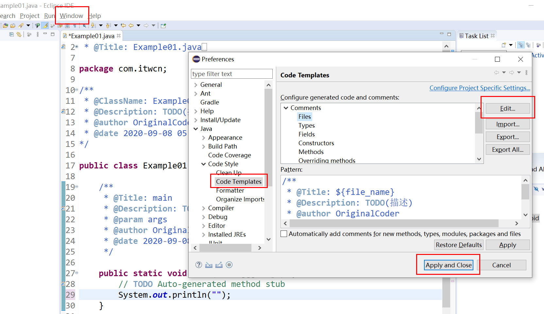This screenshot has width=544, height=314.
Task: Expand the Compiler preferences node
Action: pos(203,208)
